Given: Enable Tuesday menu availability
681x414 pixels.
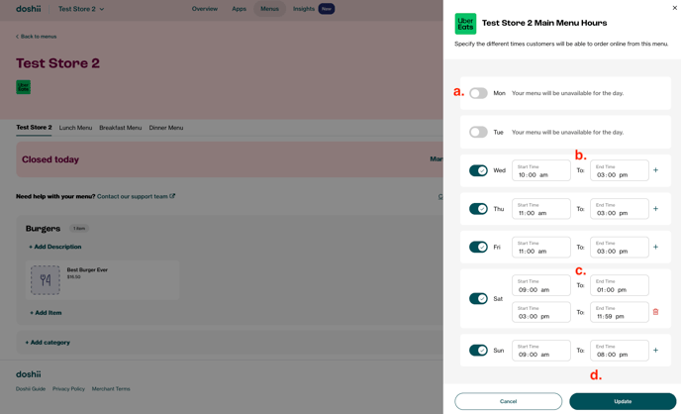Looking at the screenshot, I should click(478, 132).
